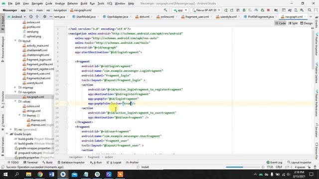The image size is (319, 179).
Task: Collapse the values folder
Action: coord(15,101)
